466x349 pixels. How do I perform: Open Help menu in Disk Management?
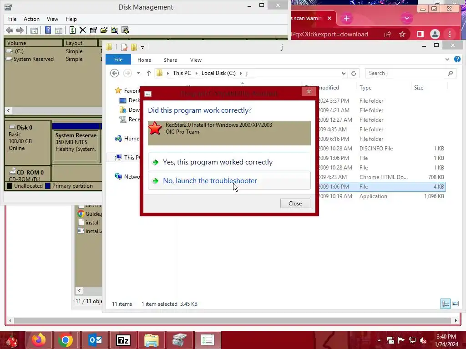pyautogui.click(x=71, y=19)
